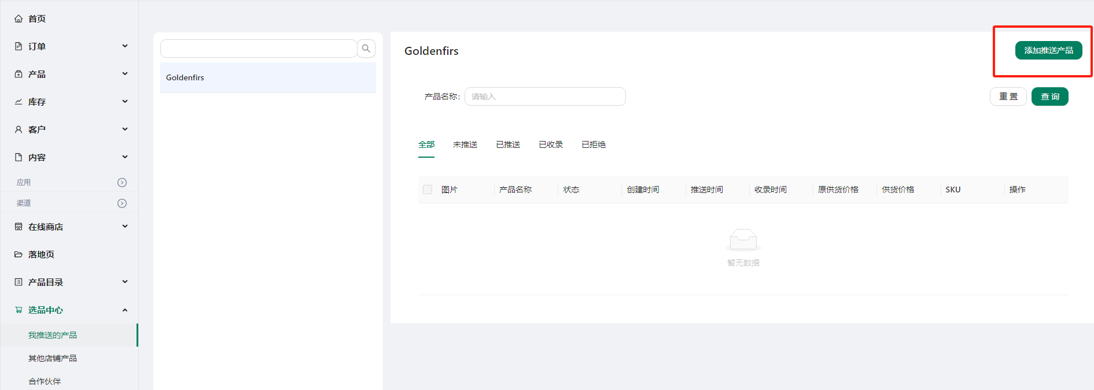Click the magnifier search icon button

pyautogui.click(x=366, y=49)
